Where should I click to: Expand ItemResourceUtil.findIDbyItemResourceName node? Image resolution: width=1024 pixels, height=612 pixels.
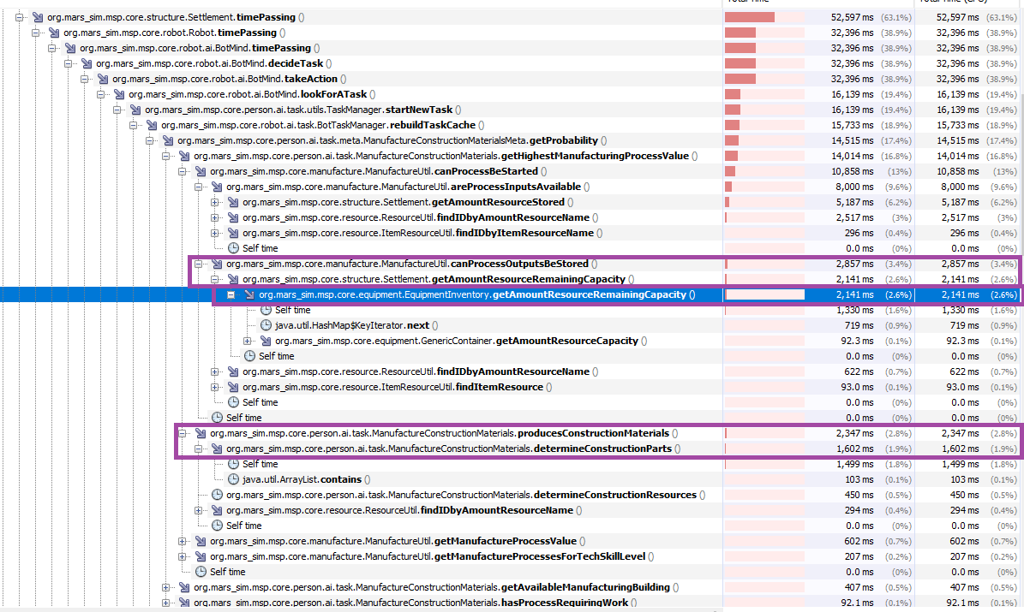click(x=215, y=233)
